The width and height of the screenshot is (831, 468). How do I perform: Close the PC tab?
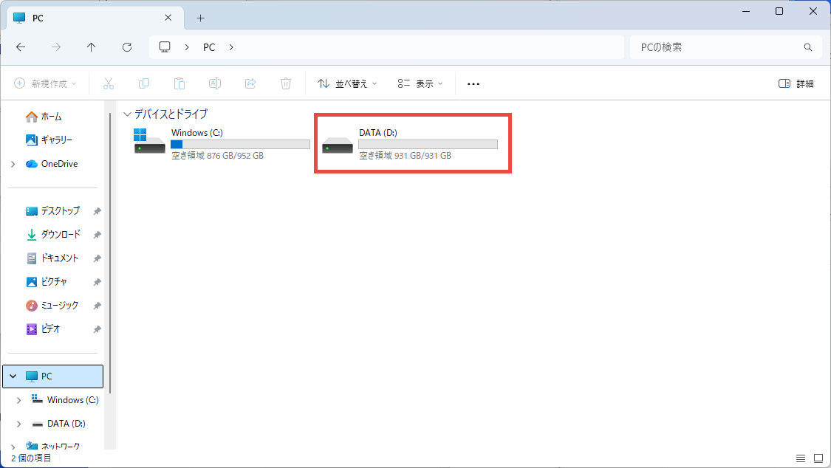(x=168, y=18)
